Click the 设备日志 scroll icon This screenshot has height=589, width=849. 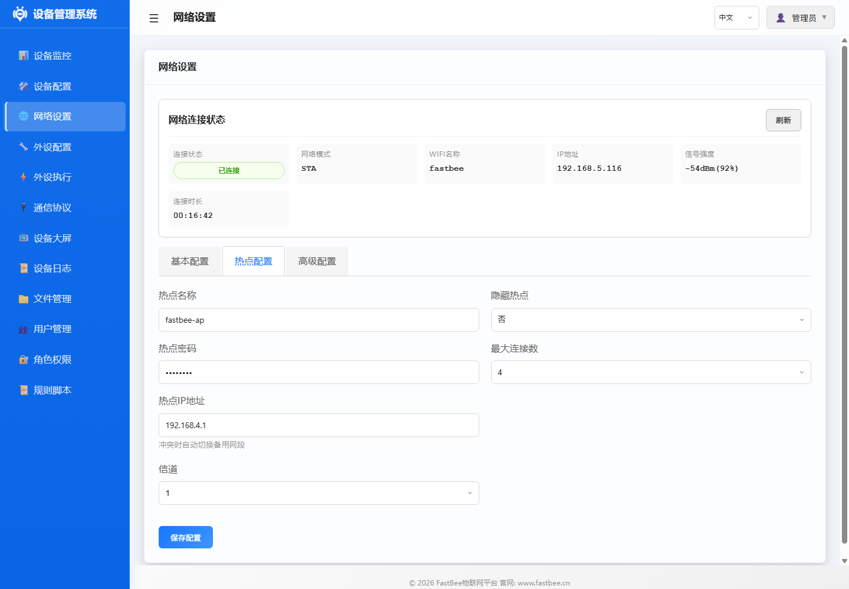[x=24, y=268]
